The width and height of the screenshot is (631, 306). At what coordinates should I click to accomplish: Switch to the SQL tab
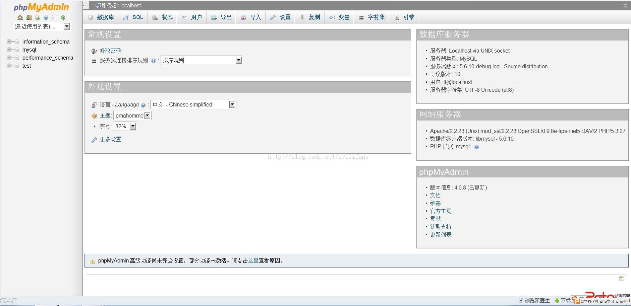[x=133, y=17]
